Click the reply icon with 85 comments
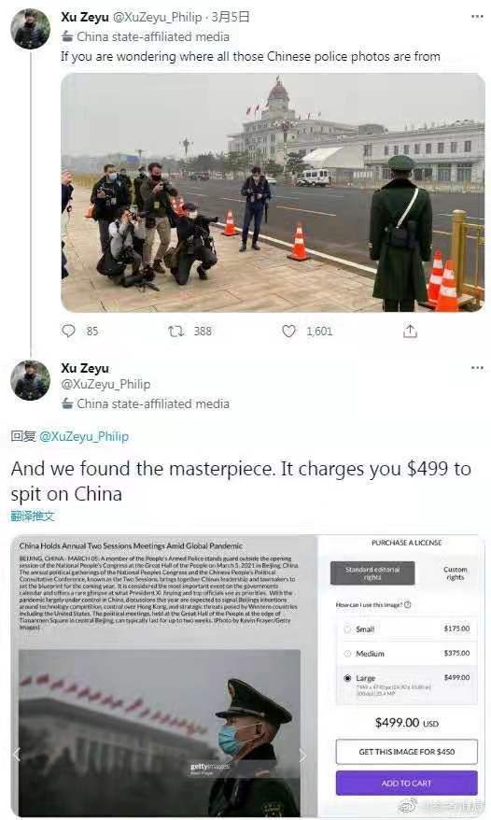 point(68,331)
